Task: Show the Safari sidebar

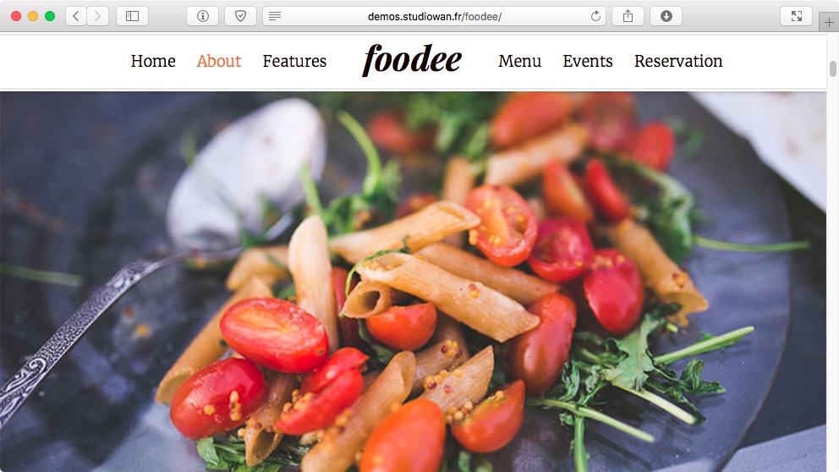Action: (132, 16)
